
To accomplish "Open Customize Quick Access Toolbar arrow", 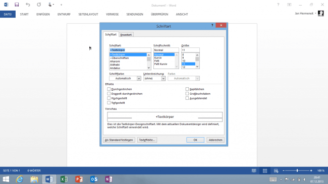I will click(61, 5).
